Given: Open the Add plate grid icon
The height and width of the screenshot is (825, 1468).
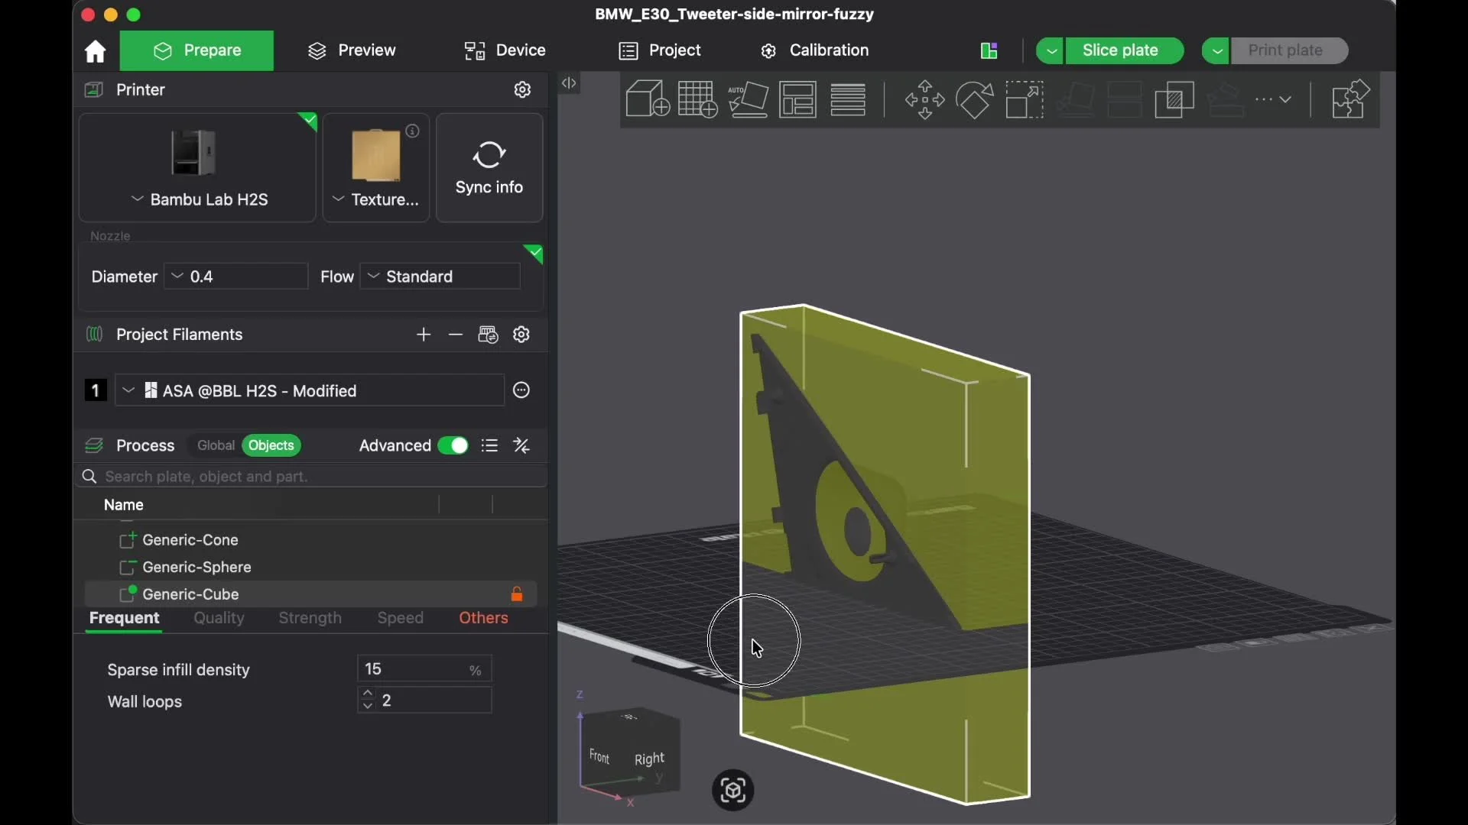Looking at the screenshot, I should click(x=697, y=99).
